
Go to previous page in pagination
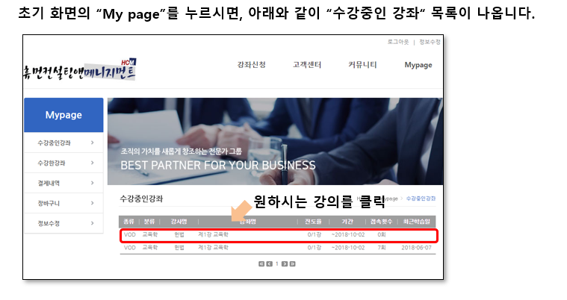pos(268,263)
